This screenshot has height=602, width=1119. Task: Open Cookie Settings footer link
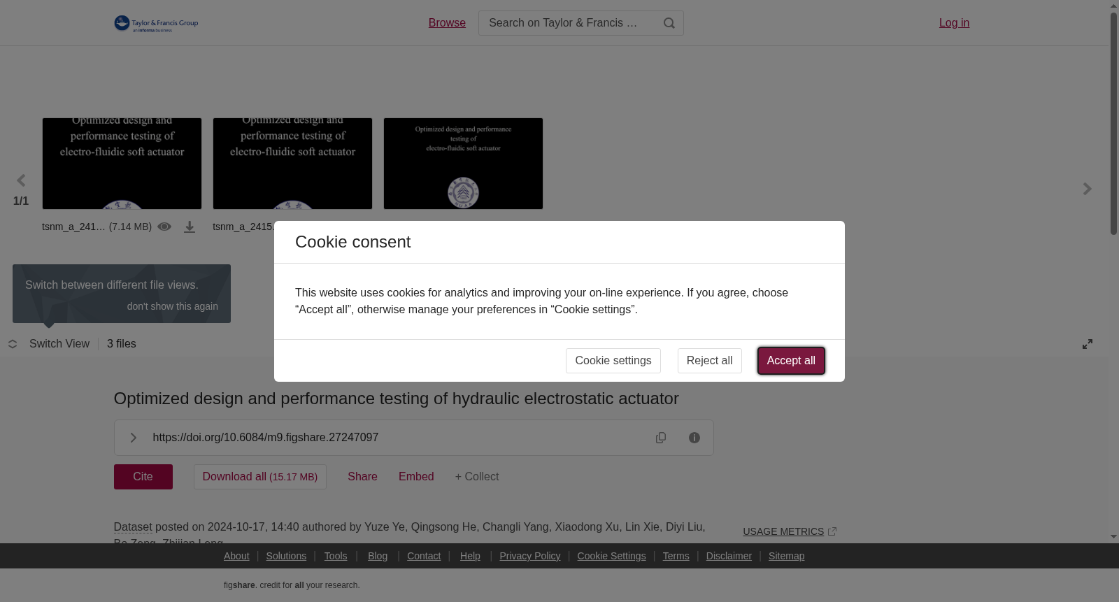point(611,556)
